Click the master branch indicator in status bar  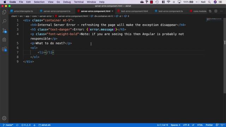click(x=8, y=125)
